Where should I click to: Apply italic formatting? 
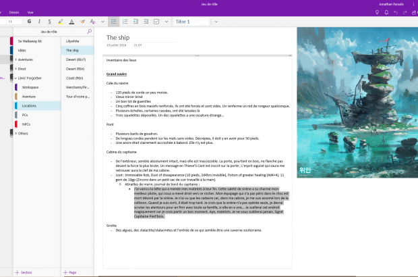pos(40,22)
